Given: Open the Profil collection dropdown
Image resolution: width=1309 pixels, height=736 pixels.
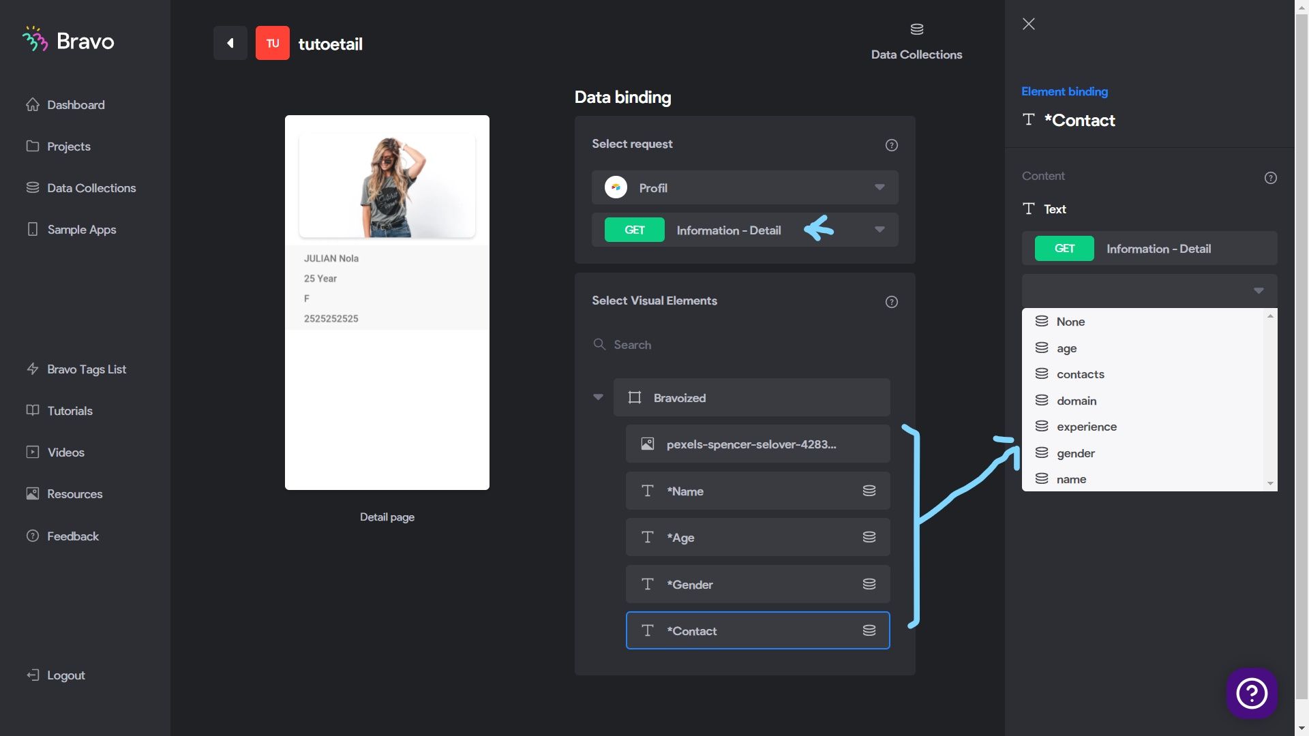Looking at the screenshot, I should tap(744, 187).
